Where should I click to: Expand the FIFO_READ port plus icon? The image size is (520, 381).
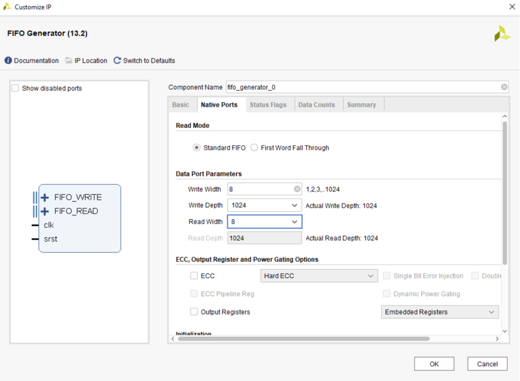[45, 211]
